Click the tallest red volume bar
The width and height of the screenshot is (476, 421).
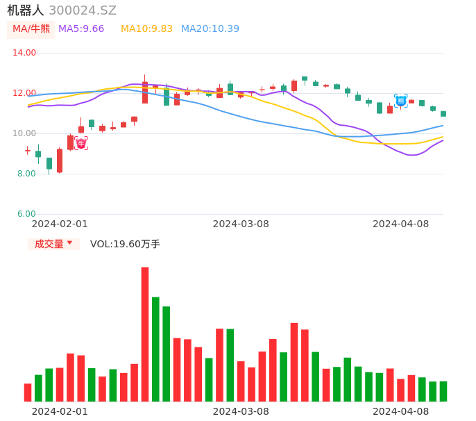coord(145,334)
